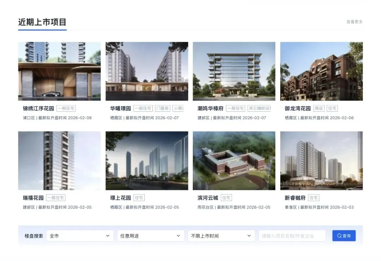Viewport: 381px width, 261px height.
Task: Click the 瑞禧花园 project title
Action: click(x=33, y=198)
